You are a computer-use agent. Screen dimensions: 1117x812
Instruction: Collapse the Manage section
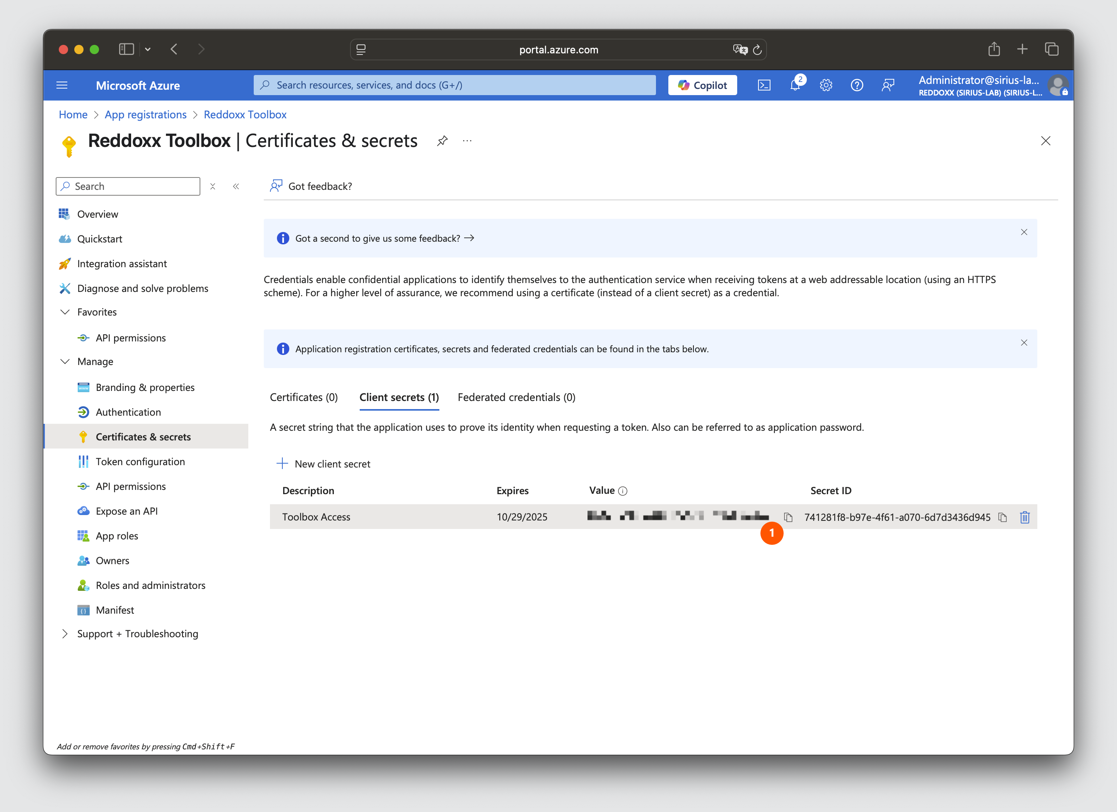65,362
